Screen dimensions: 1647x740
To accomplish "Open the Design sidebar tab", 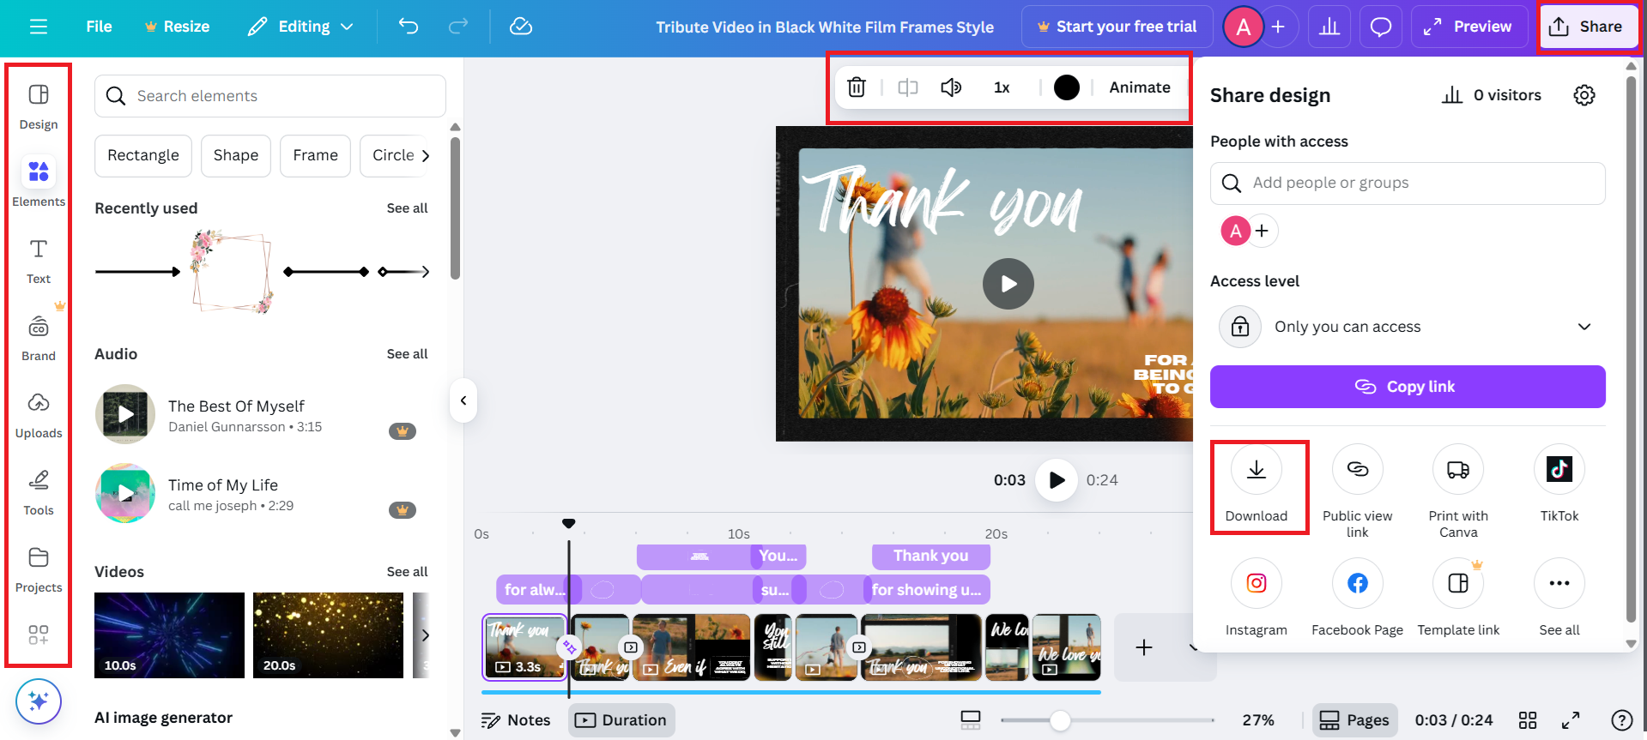I will (x=39, y=106).
